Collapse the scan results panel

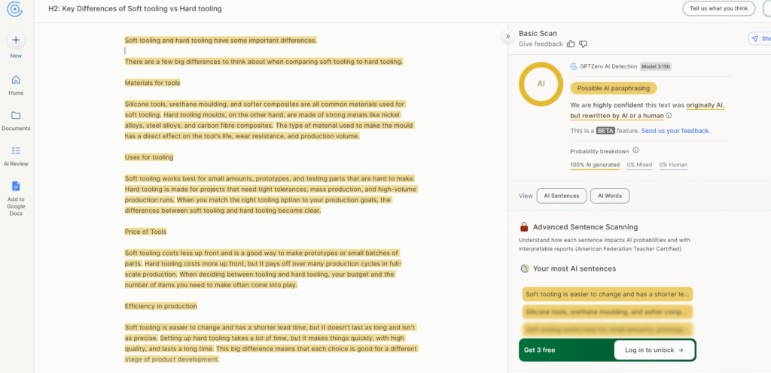click(x=507, y=36)
